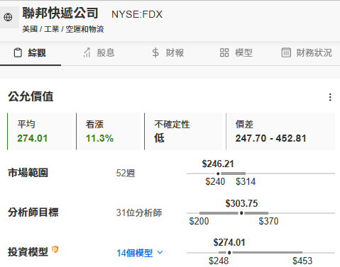Expand the 14個模型 dropdown
This screenshot has height=267, width=340.
click(140, 253)
